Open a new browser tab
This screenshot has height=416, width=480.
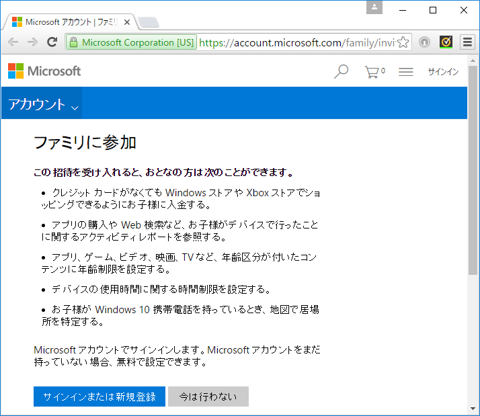(149, 22)
